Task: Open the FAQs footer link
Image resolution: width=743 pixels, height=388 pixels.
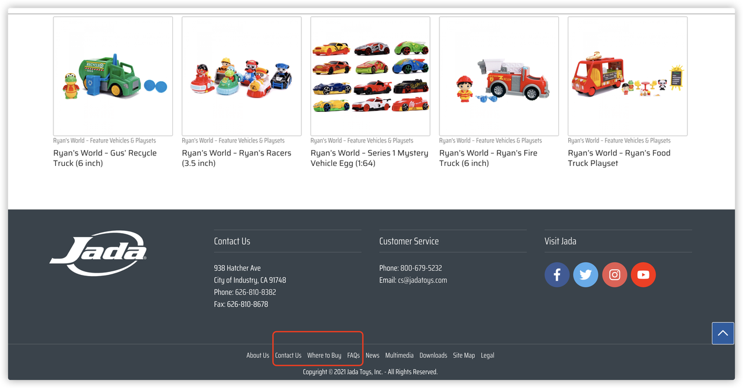Action: [x=354, y=356]
